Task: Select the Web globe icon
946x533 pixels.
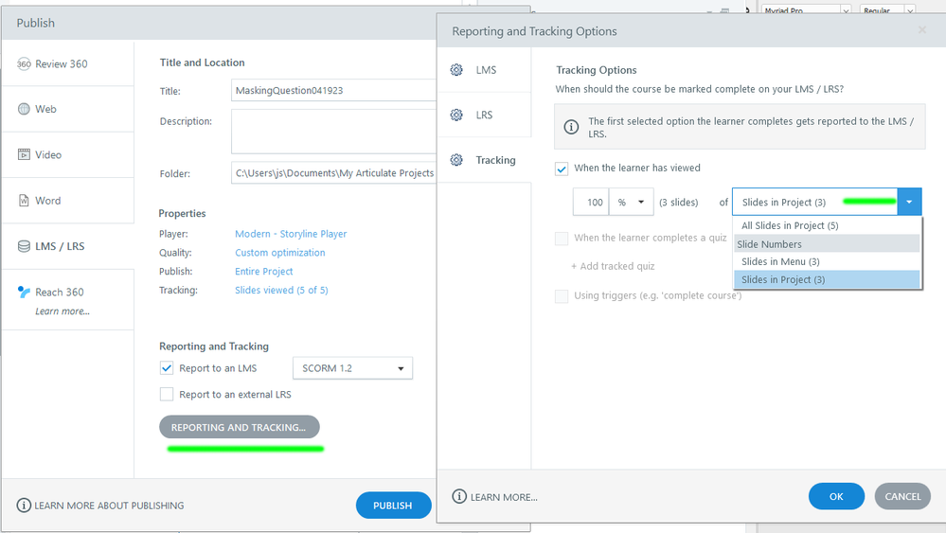Action: tap(25, 109)
